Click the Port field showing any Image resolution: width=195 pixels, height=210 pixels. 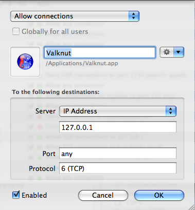[118, 154]
